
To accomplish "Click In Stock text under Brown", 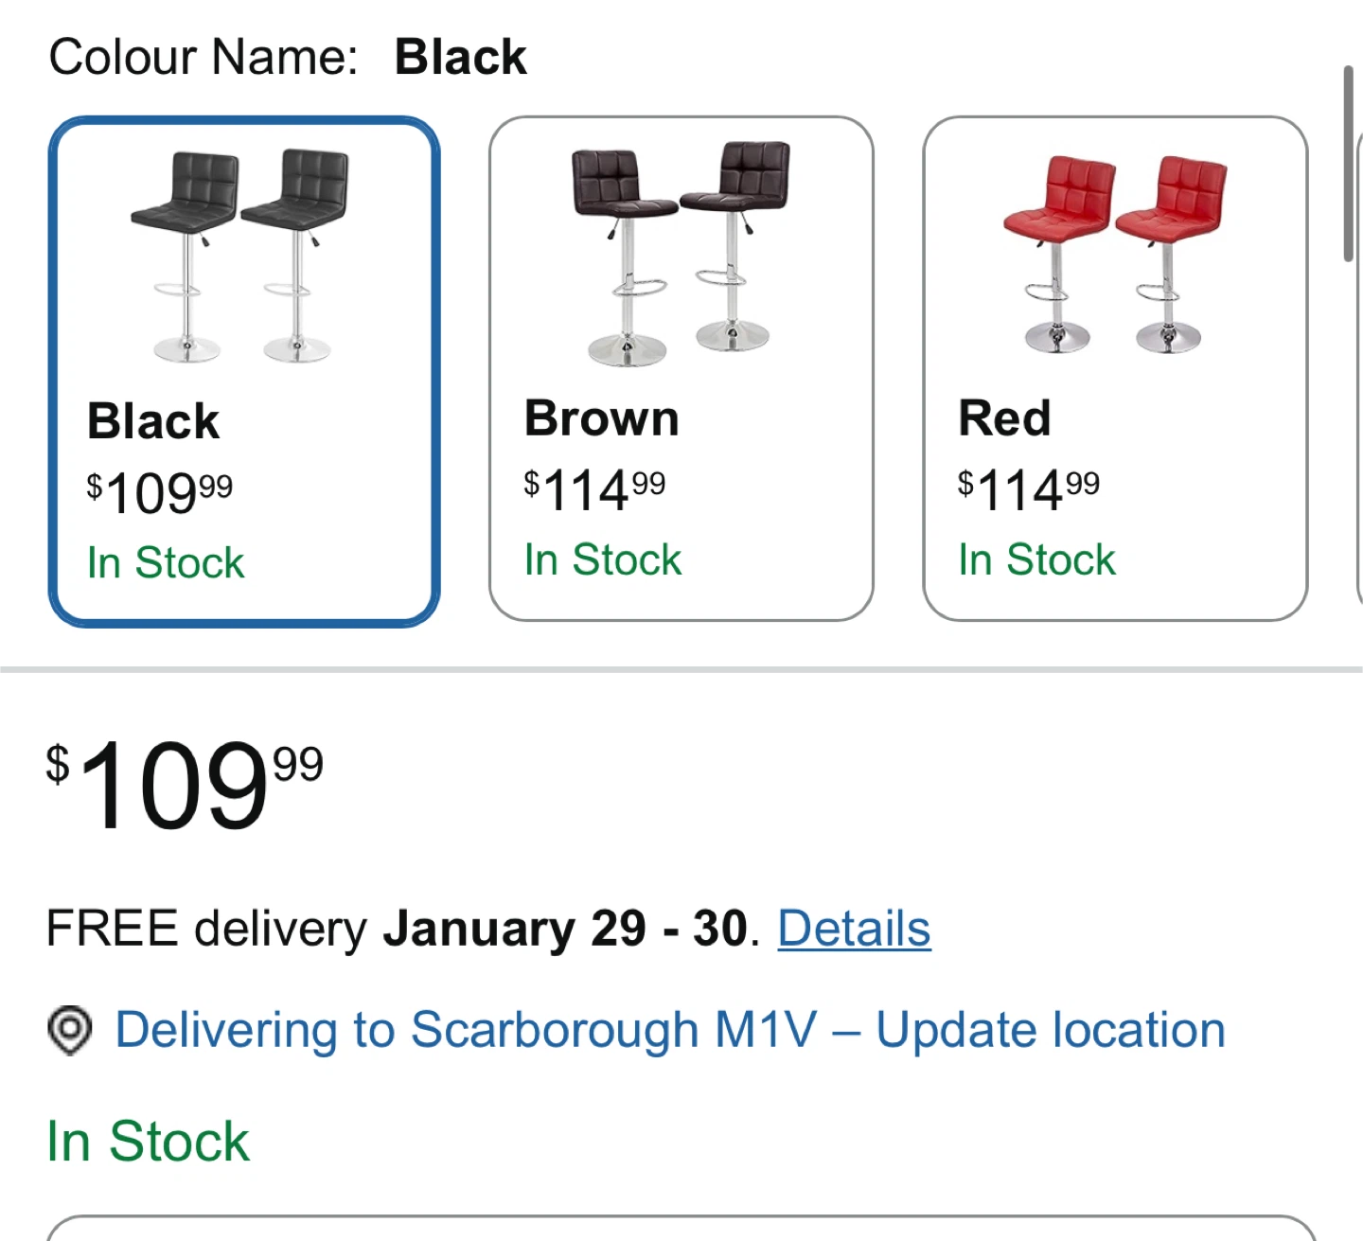I will [603, 559].
